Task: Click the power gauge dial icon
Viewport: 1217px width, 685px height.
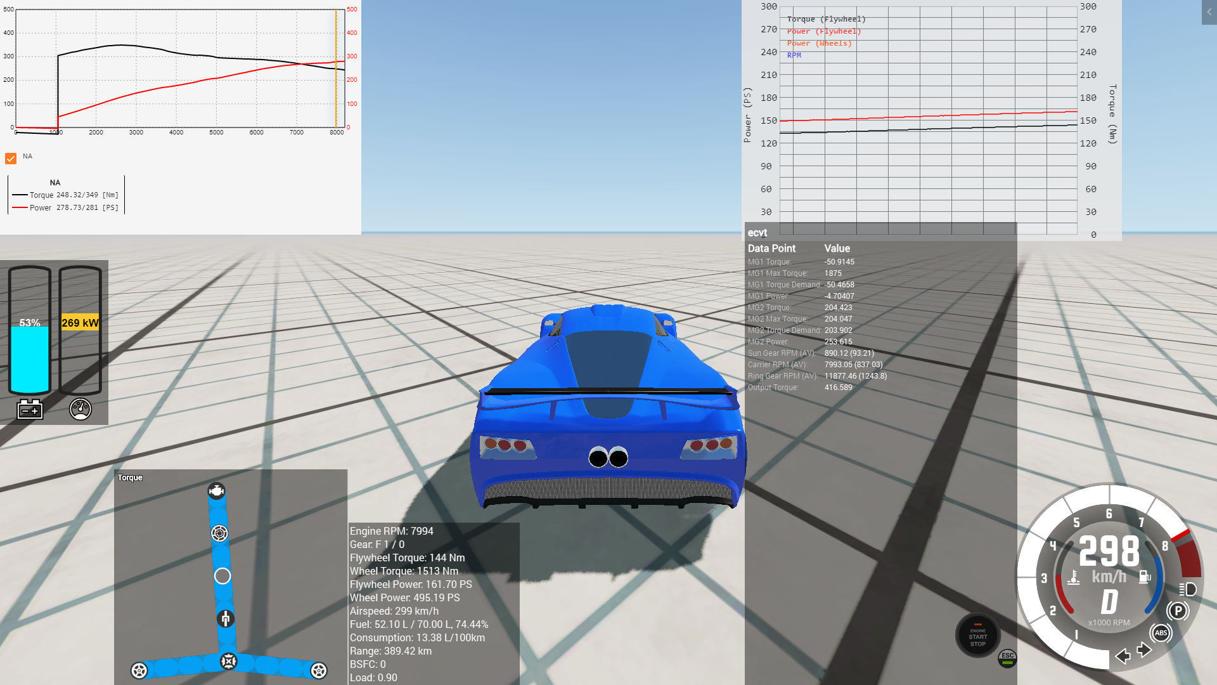Action: tap(80, 409)
